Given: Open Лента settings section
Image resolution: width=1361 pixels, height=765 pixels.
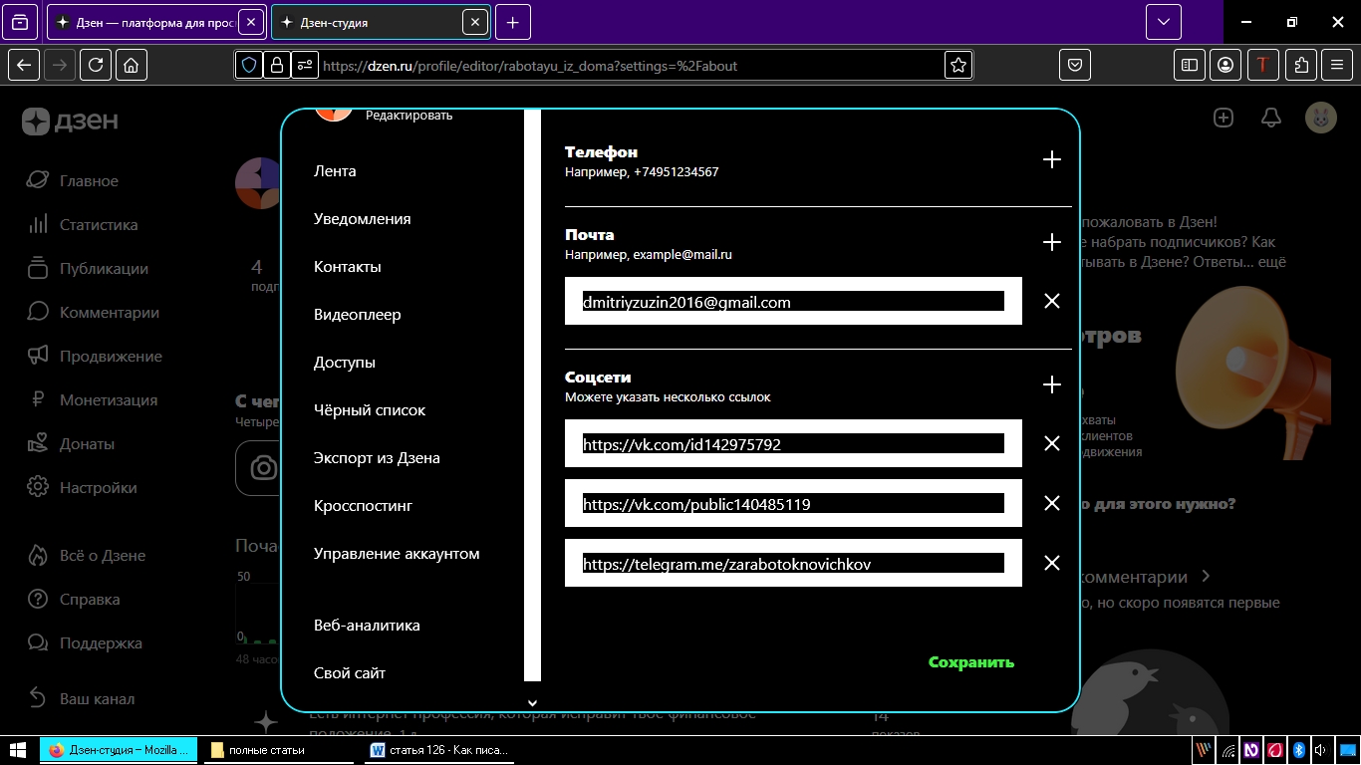Looking at the screenshot, I should pos(335,171).
